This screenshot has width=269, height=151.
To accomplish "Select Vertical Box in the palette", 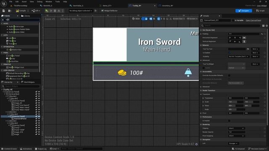I will pyautogui.click(x=12, y=61).
